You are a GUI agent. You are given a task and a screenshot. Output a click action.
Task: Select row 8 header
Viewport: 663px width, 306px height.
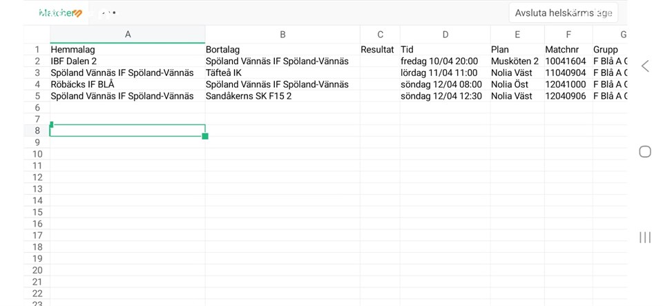click(37, 131)
